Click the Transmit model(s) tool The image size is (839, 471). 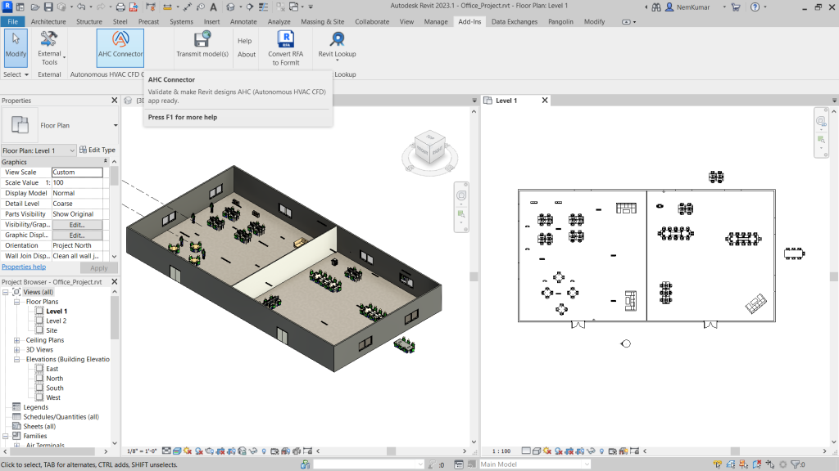point(202,45)
